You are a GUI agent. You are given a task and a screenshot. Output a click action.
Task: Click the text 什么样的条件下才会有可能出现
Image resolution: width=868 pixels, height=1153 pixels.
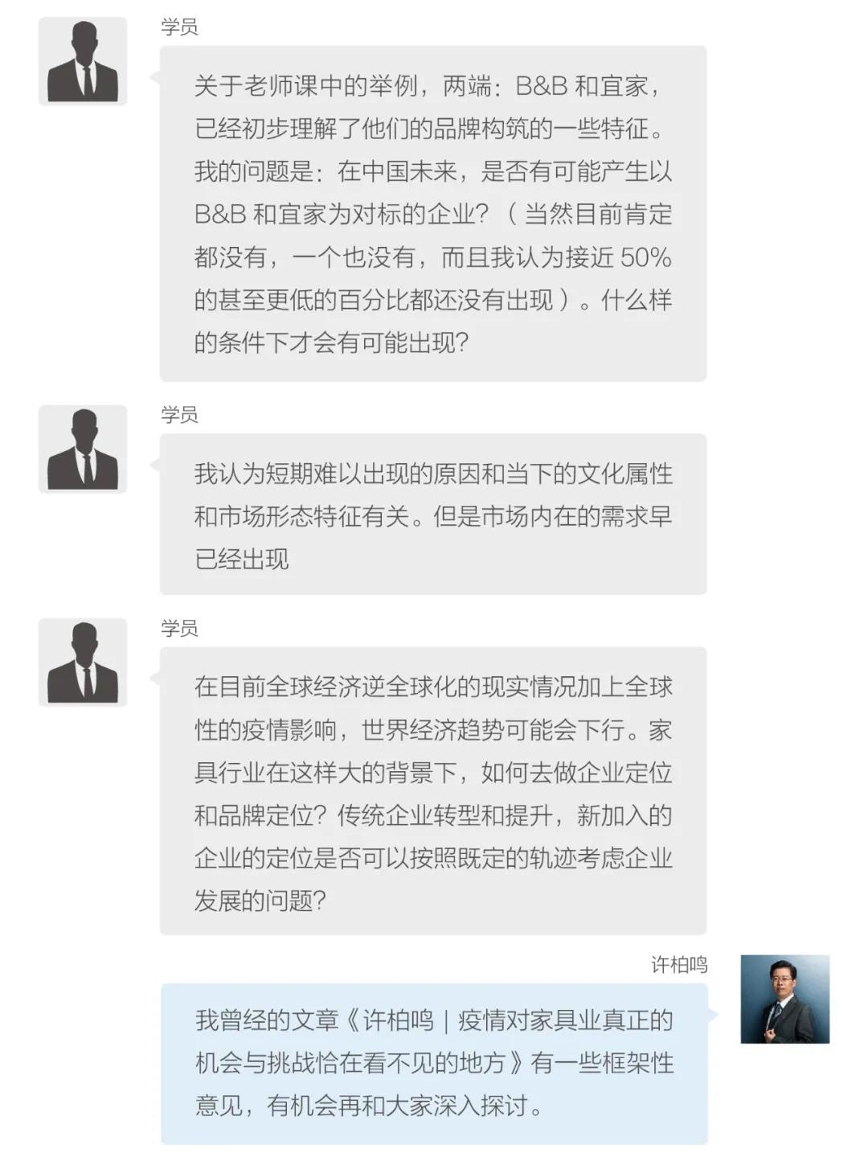click(433, 322)
